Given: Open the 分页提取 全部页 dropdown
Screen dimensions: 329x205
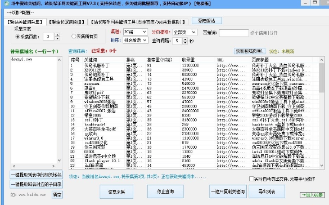Looking at the screenshot, I should pos(184,32).
